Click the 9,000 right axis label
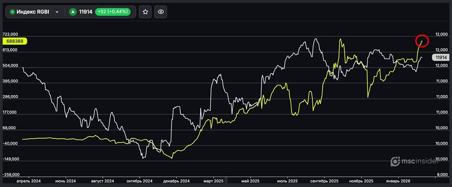The image size is (452, 187). (x=441, y=175)
